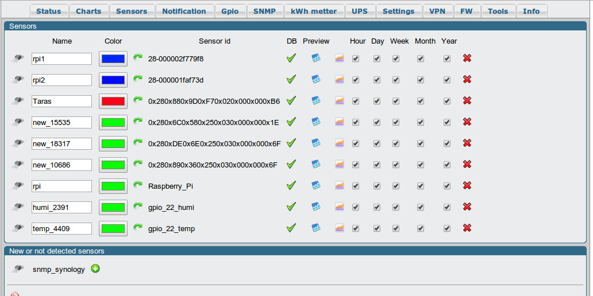Viewport: 593px width, 296px height.
Task: Delete the Taras sensor row
Action: [x=467, y=100]
